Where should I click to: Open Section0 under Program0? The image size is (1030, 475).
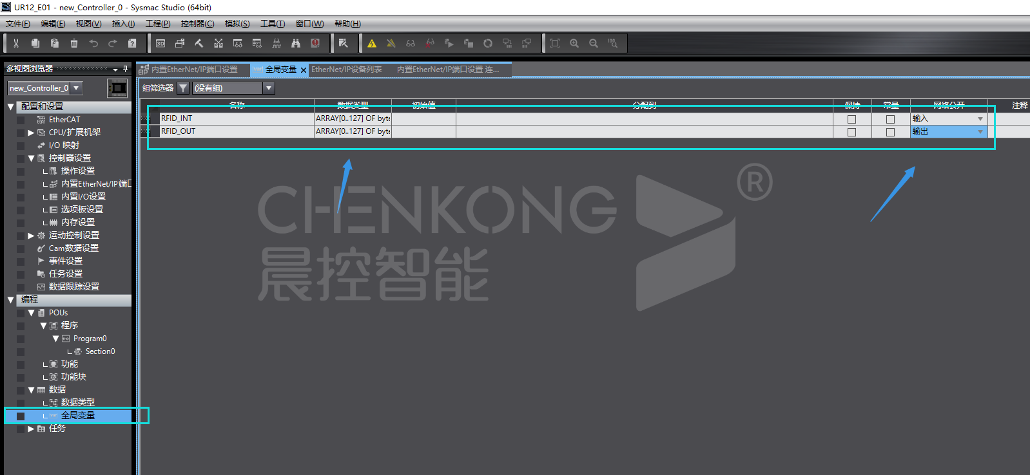100,351
